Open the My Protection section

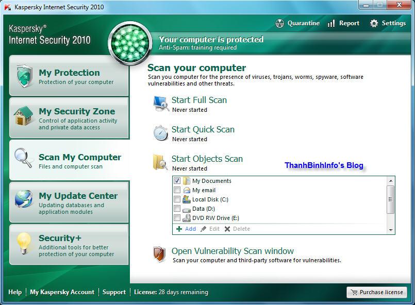[x=69, y=76]
